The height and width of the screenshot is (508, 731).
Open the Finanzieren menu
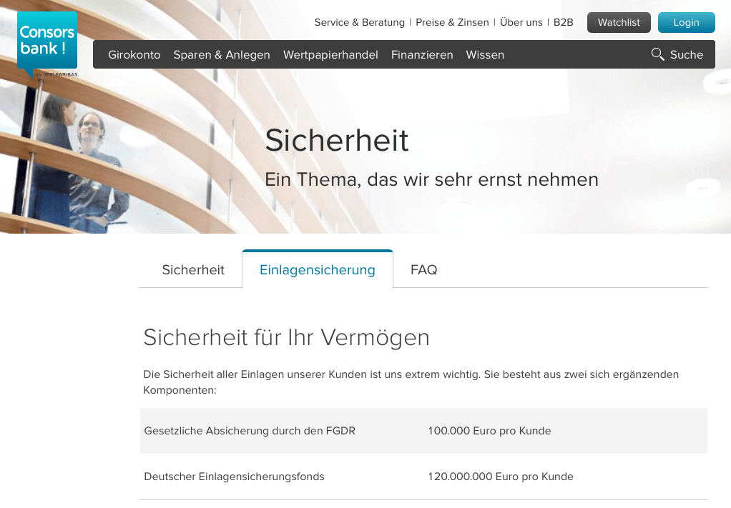click(422, 55)
